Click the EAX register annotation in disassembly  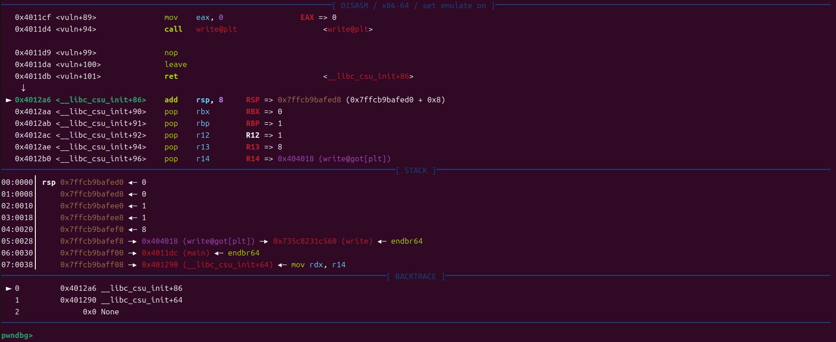(x=307, y=18)
